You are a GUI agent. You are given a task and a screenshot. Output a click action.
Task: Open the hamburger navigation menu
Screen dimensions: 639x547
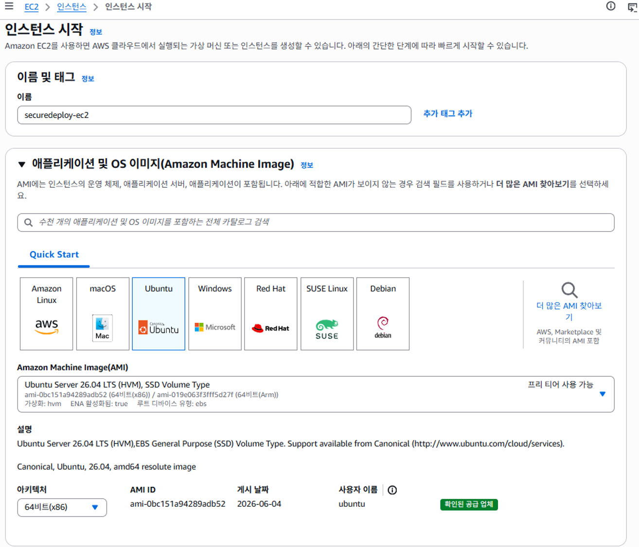tap(9, 6)
